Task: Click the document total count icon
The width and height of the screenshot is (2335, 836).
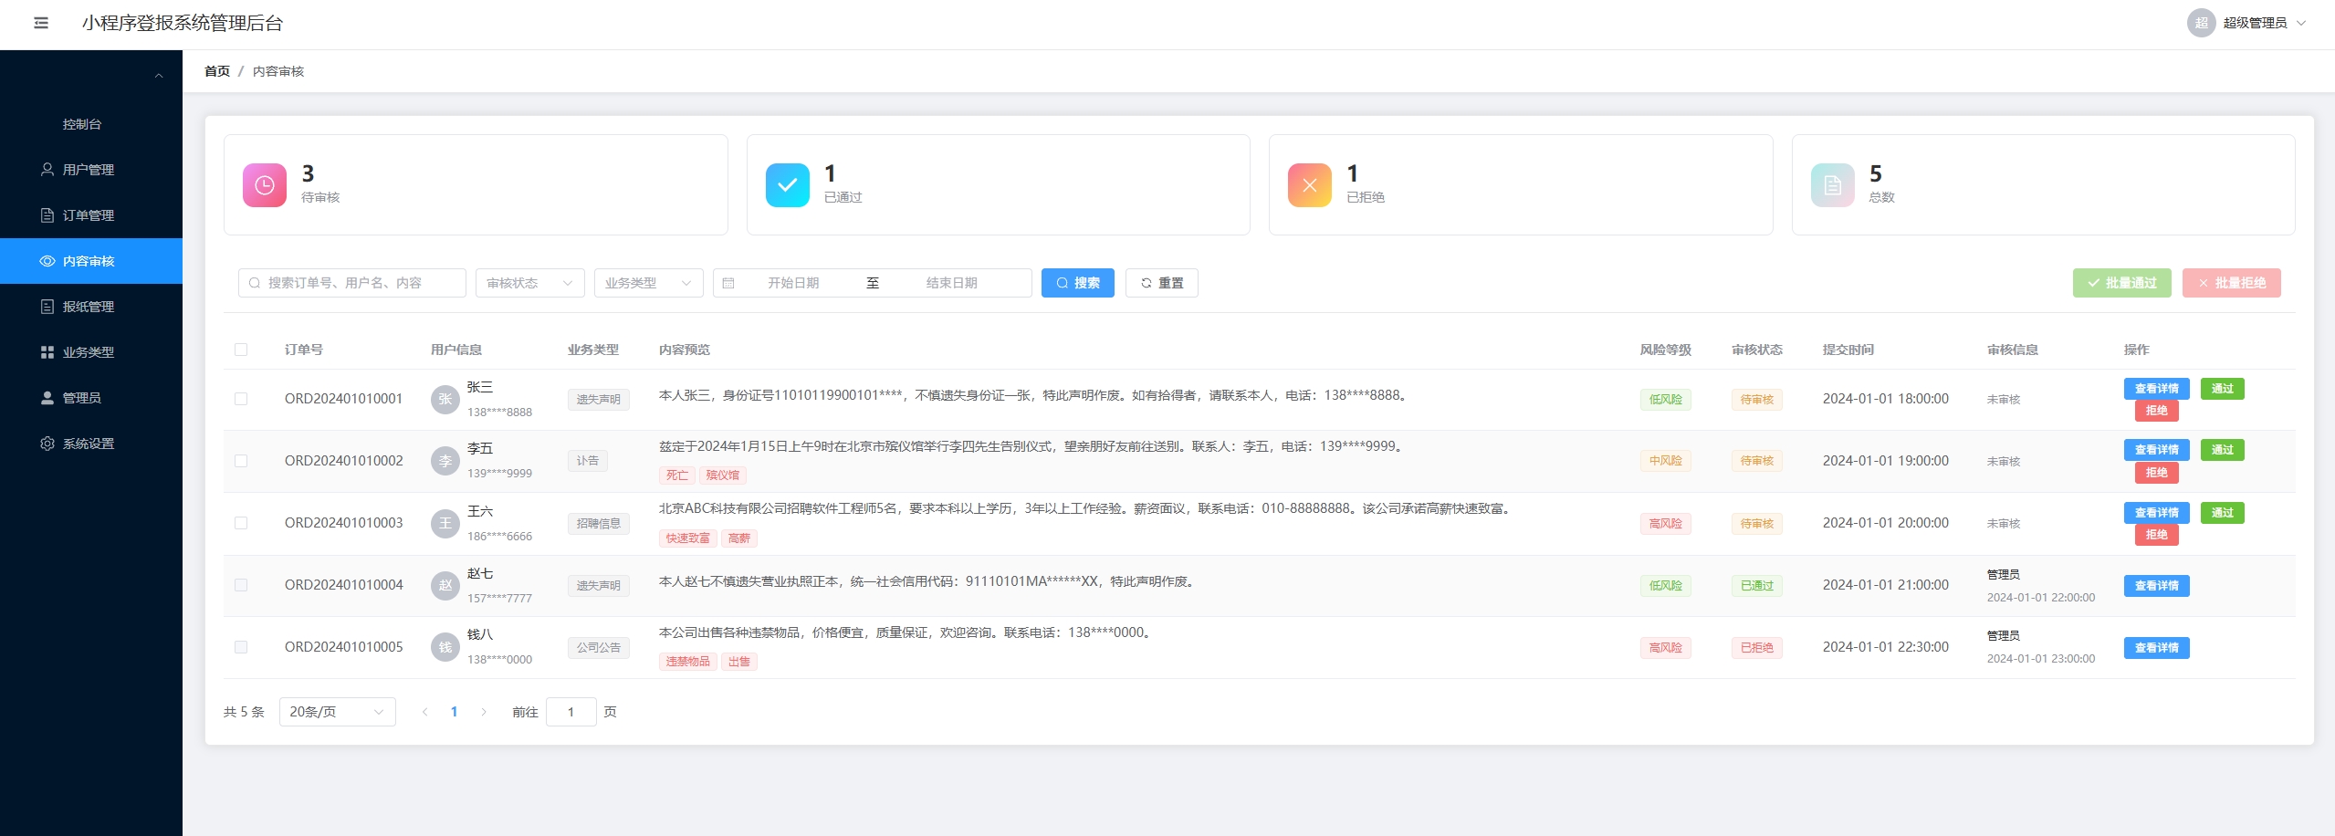Action: point(1832,185)
